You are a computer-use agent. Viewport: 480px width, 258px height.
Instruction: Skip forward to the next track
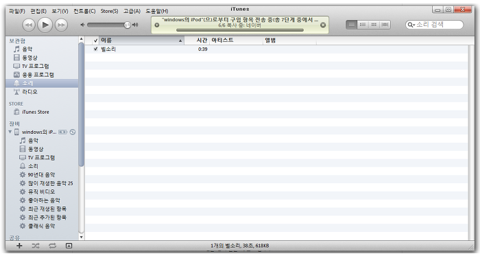click(61, 25)
